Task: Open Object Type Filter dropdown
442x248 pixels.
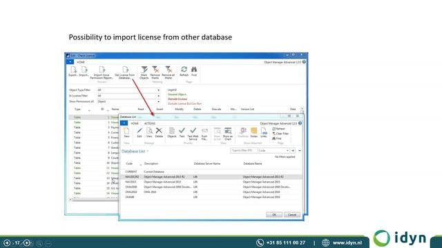Action: point(158,90)
